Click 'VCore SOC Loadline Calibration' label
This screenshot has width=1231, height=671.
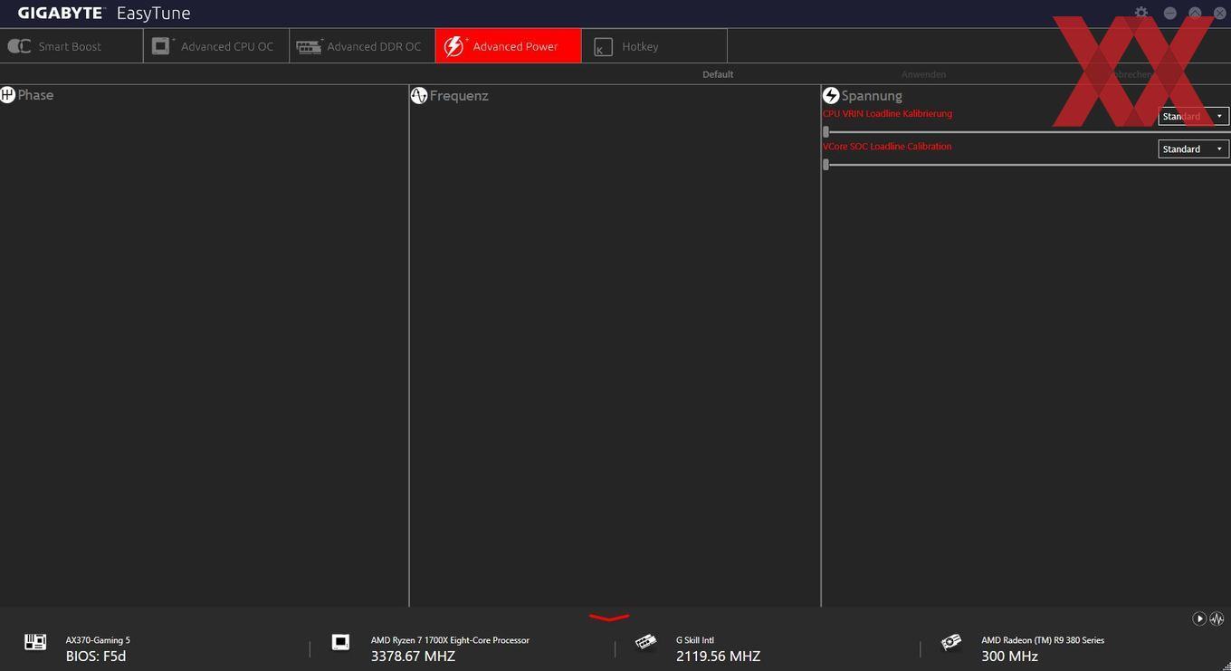(x=887, y=147)
